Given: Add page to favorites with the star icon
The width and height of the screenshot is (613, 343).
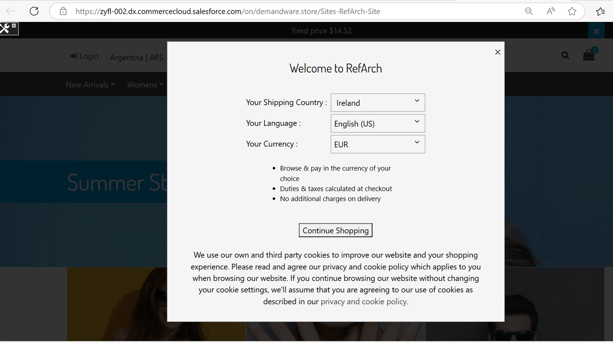Looking at the screenshot, I should [x=572, y=11].
